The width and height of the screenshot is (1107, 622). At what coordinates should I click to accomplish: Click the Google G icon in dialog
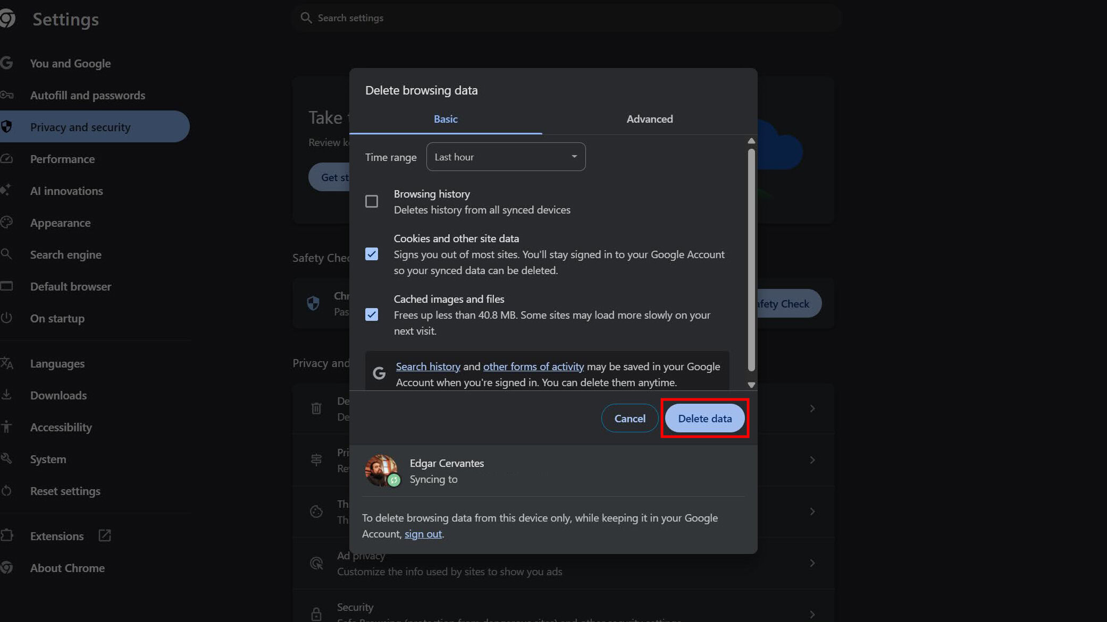(379, 373)
